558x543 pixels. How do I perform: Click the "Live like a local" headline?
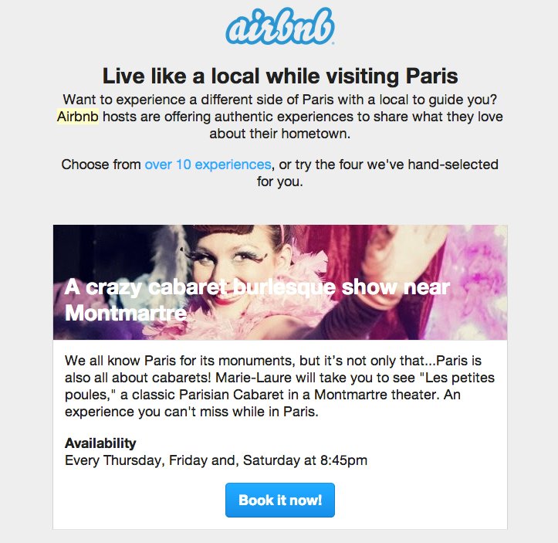279,76
